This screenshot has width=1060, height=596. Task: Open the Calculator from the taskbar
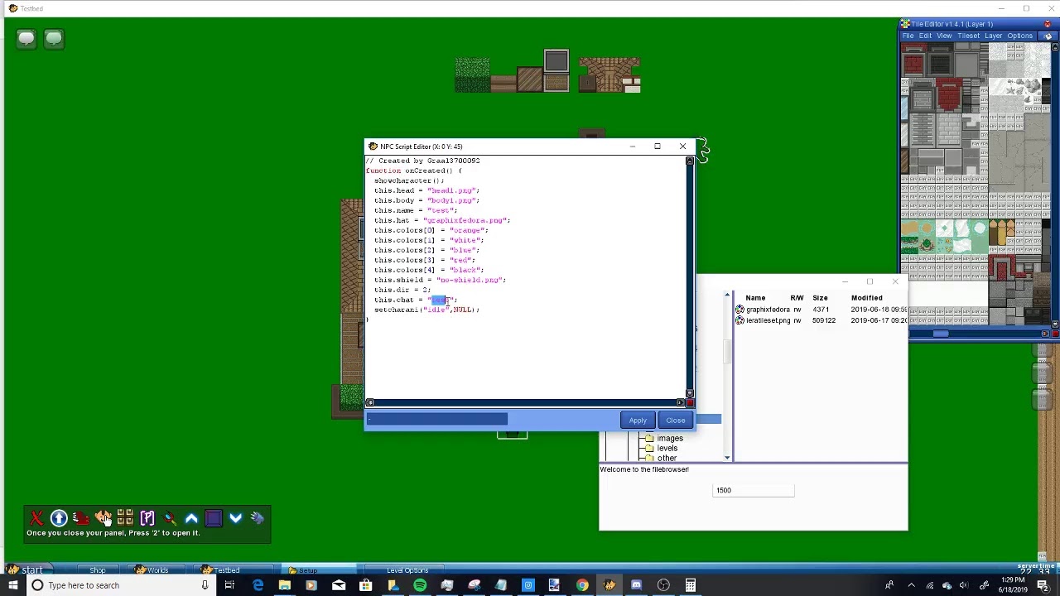click(x=690, y=585)
